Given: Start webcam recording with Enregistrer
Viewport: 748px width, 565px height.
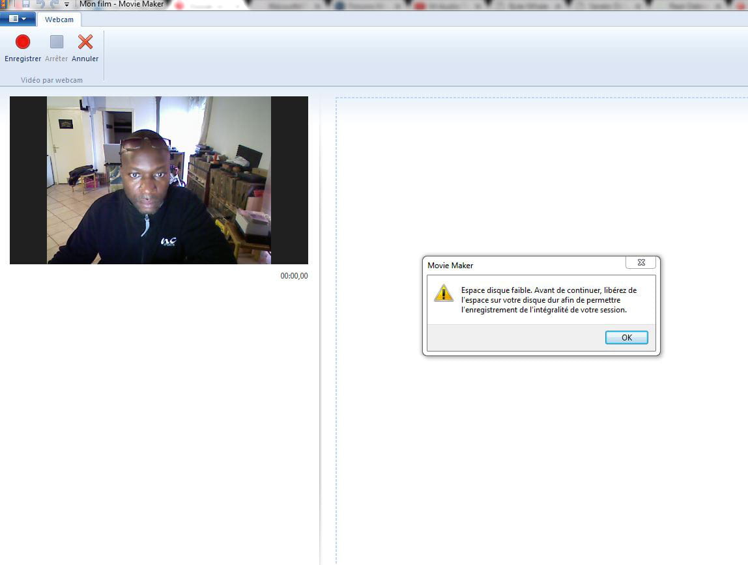Looking at the screenshot, I should (x=22, y=48).
